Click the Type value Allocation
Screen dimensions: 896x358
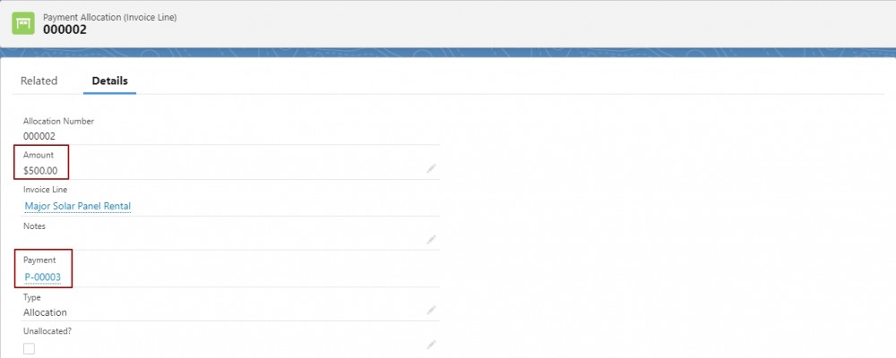point(45,312)
